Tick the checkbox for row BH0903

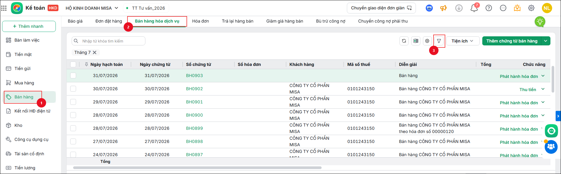tap(73, 76)
